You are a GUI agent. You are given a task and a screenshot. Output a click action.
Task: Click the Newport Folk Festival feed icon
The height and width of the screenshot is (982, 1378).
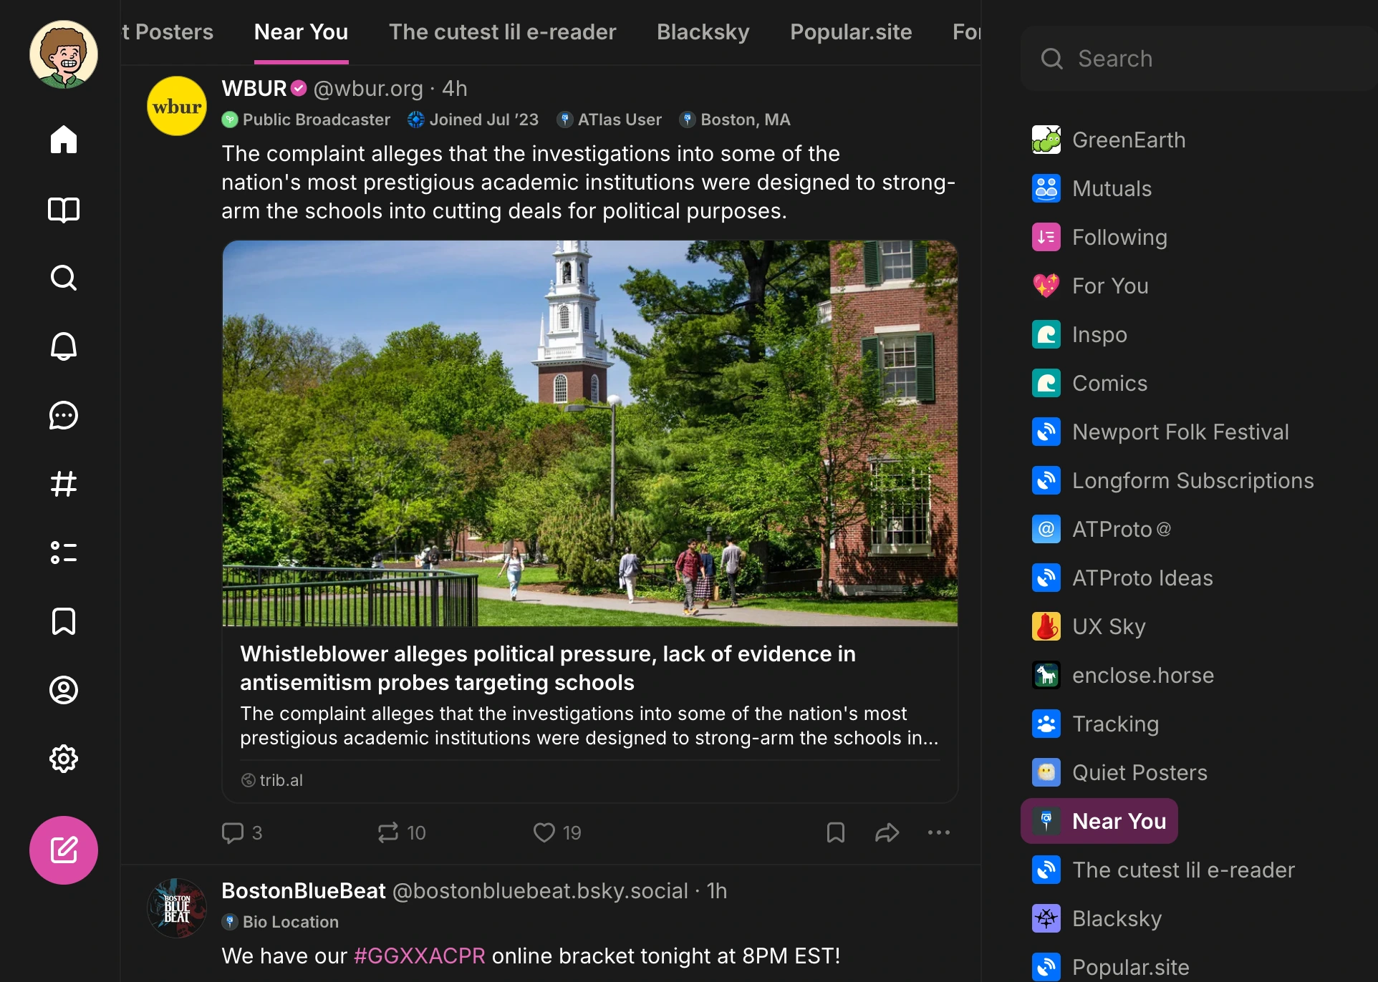click(1046, 432)
